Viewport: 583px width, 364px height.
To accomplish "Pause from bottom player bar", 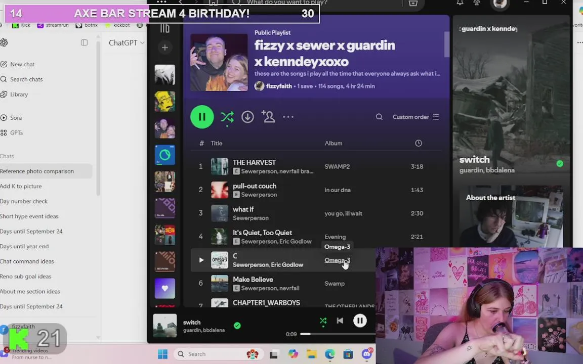I will click(360, 321).
